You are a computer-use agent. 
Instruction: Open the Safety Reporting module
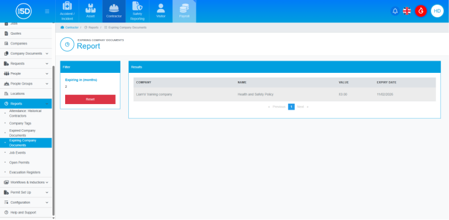pyautogui.click(x=137, y=11)
